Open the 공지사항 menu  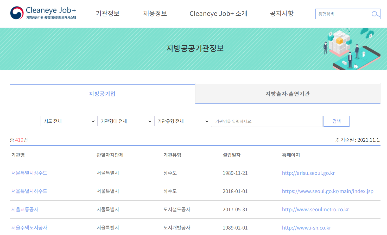(x=282, y=14)
